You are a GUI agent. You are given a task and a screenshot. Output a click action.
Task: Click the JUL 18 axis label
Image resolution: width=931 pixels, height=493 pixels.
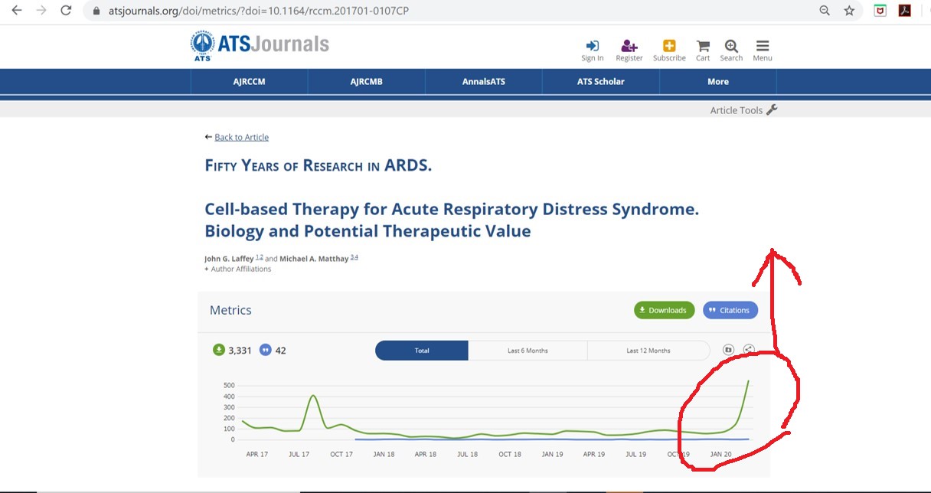[x=467, y=454]
